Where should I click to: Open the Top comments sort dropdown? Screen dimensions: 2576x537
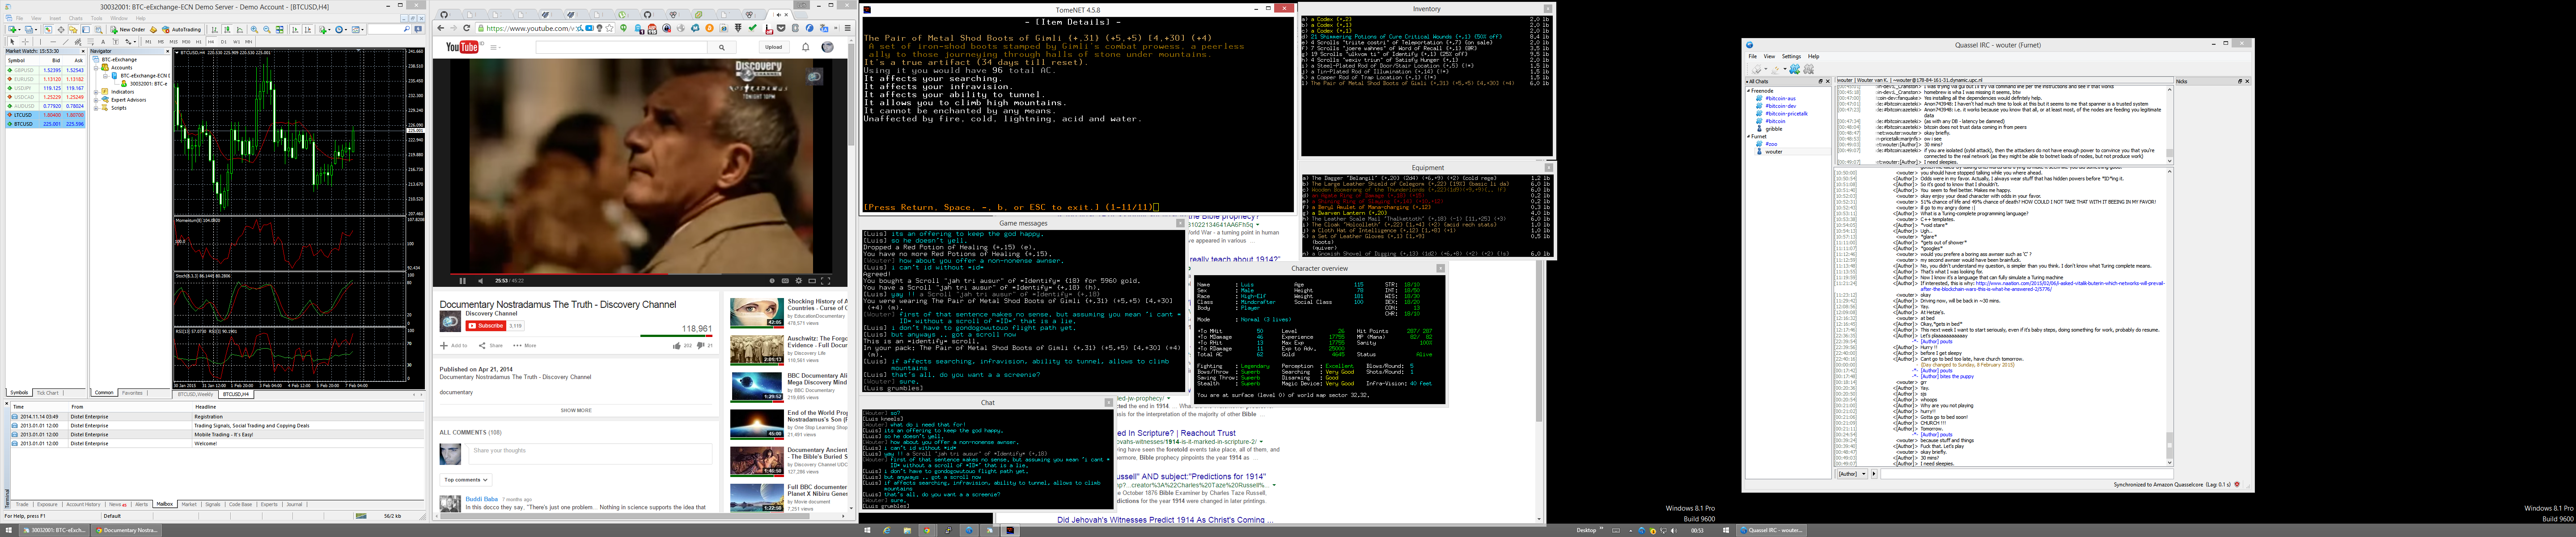pos(465,480)
